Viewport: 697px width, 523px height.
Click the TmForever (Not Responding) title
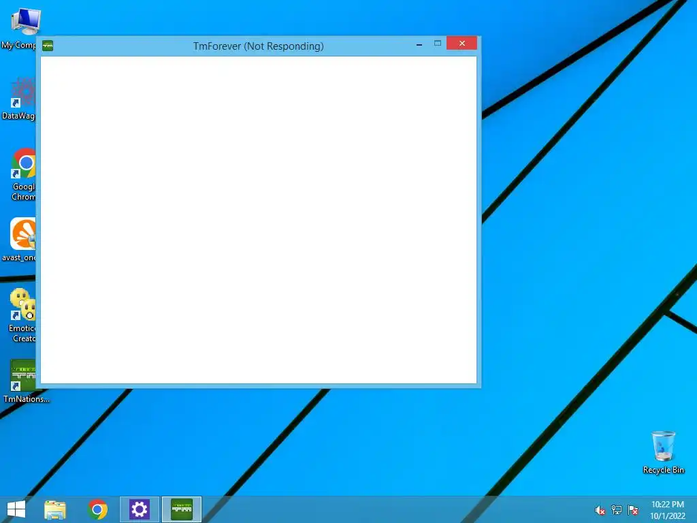point(258,46)
